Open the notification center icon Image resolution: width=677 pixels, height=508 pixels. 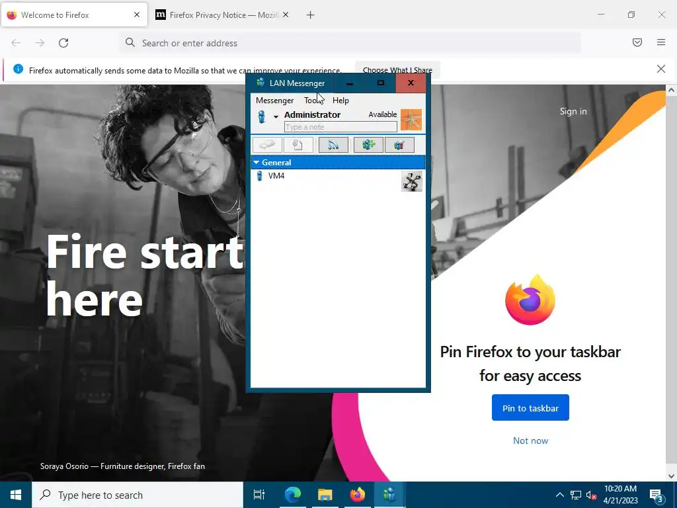[x=657, y=495]
